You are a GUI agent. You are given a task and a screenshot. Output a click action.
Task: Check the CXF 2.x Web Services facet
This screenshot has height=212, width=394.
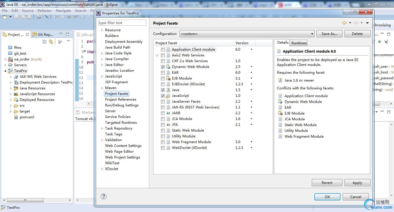(163, 61)
